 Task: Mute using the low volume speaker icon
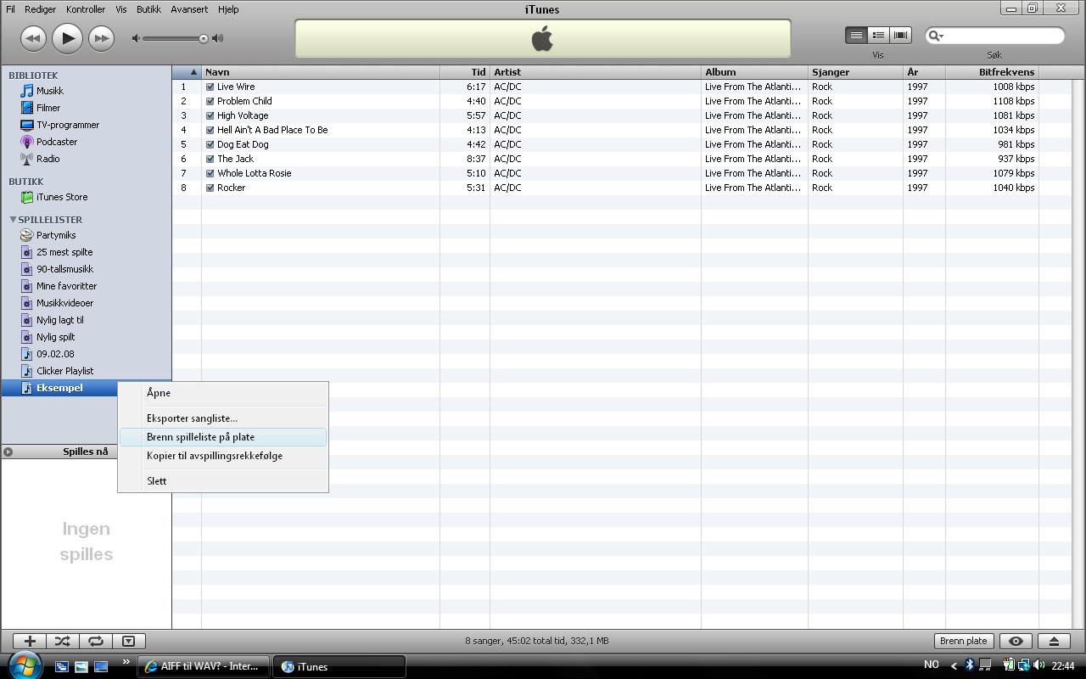136,38
